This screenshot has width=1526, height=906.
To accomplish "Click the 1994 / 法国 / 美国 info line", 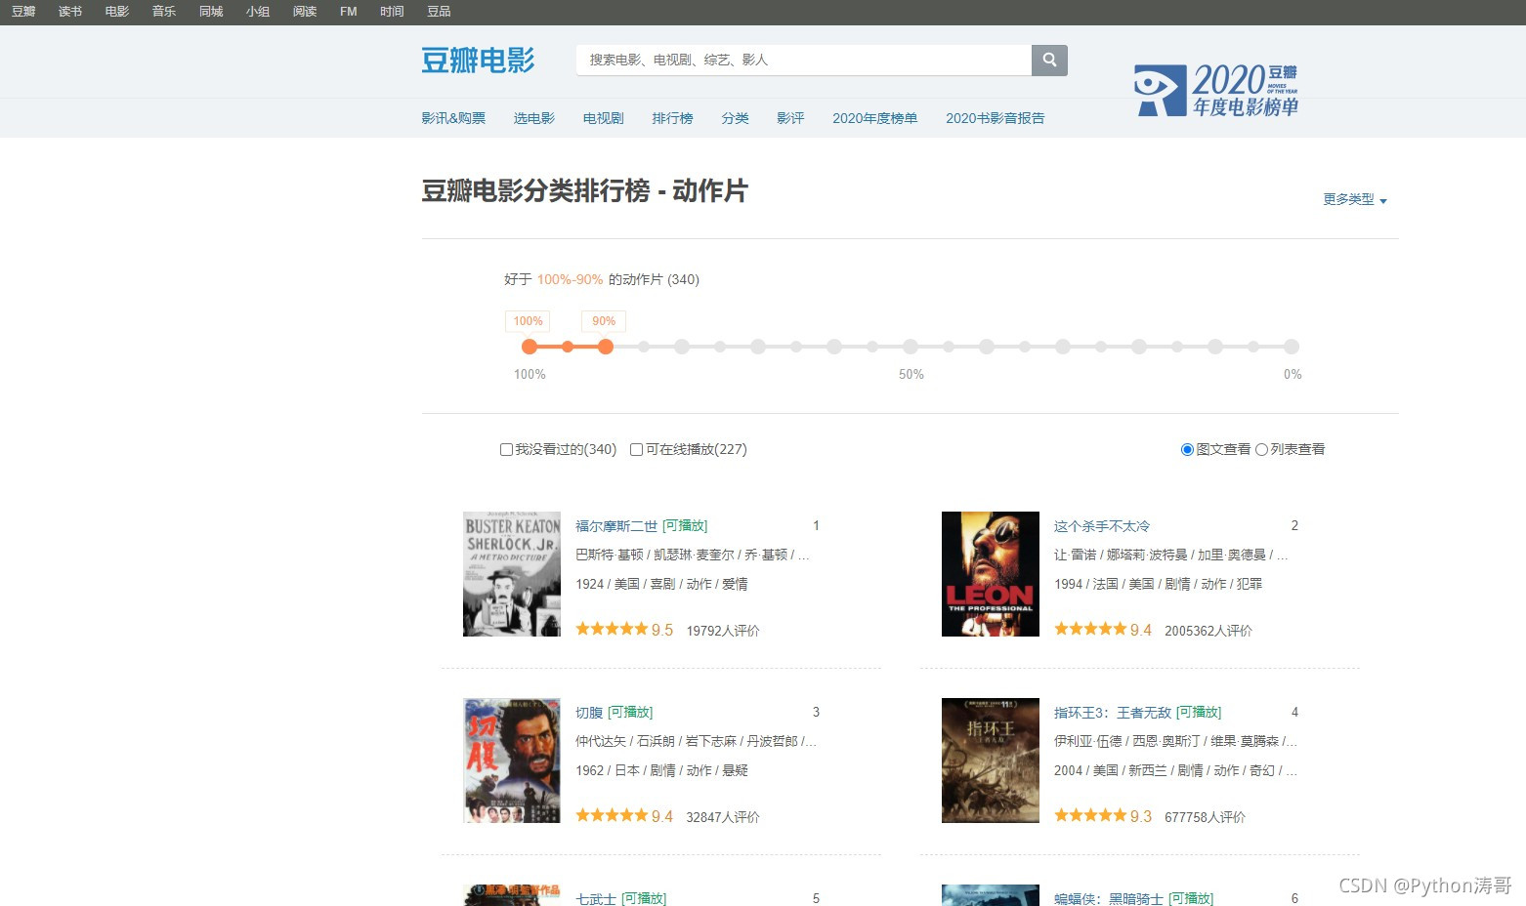I will (1158, 584).
